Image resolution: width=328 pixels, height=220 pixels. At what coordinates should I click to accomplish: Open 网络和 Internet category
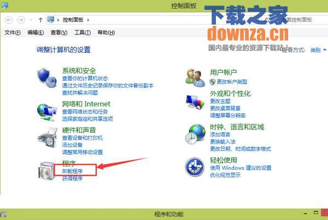point(86,104)
